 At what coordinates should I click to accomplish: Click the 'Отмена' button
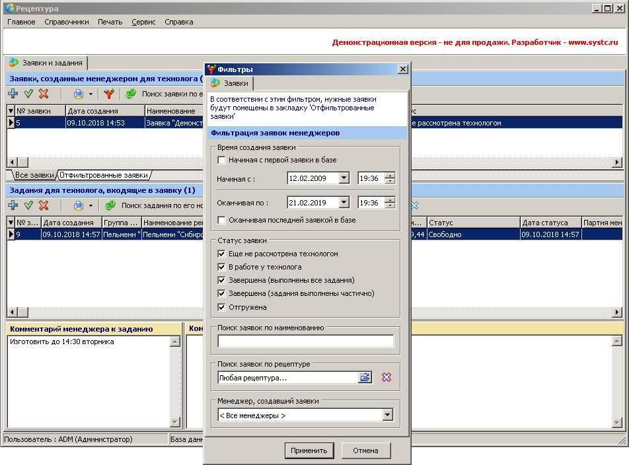click(365, 450)
